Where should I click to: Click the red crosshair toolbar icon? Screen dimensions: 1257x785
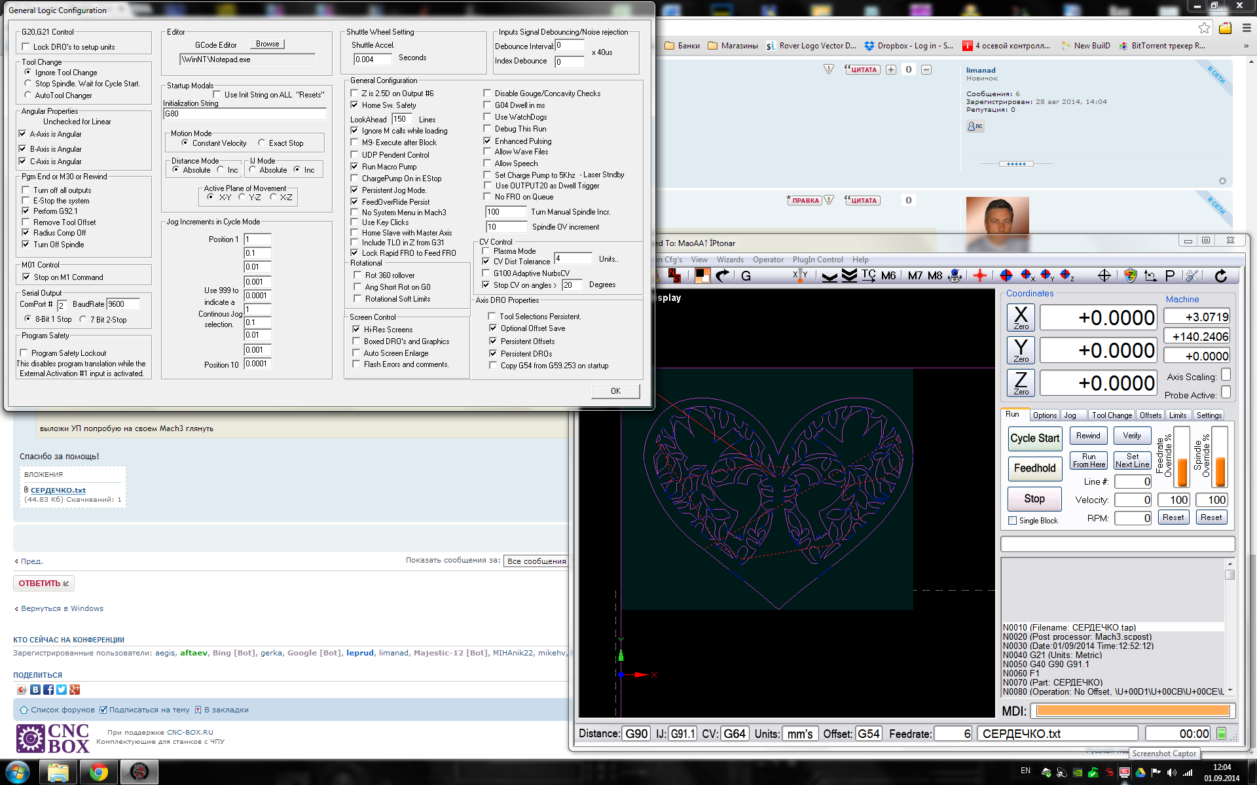click(980, 276)
